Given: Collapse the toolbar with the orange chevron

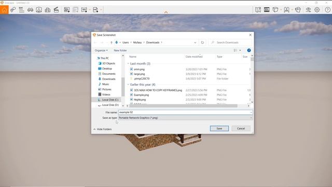Looking at the screenshot, I should [166, 12].
